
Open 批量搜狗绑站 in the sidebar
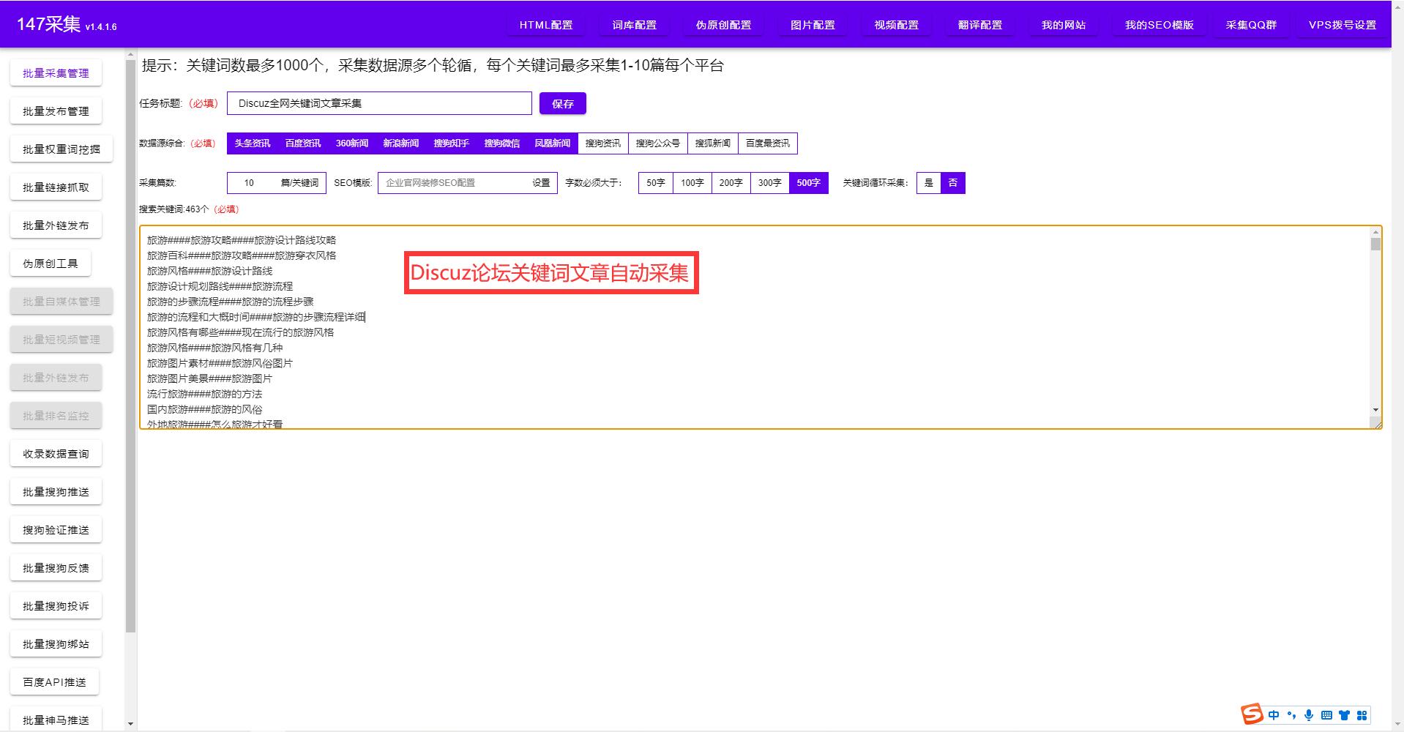pyautogui.click(x=56, y=644)
